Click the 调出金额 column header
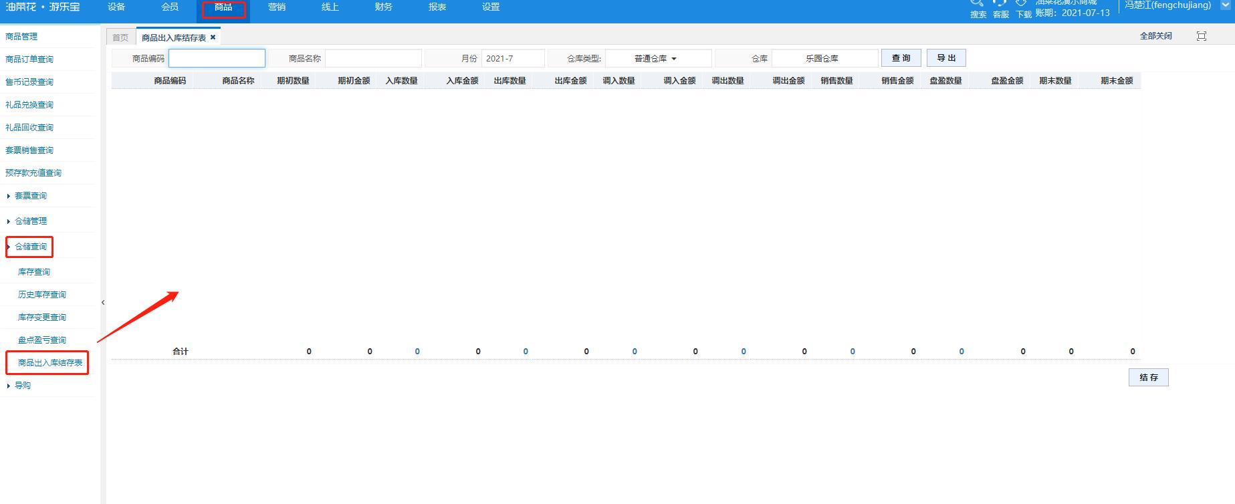This screenshot has width=1235, height=504. click(789, 81)
